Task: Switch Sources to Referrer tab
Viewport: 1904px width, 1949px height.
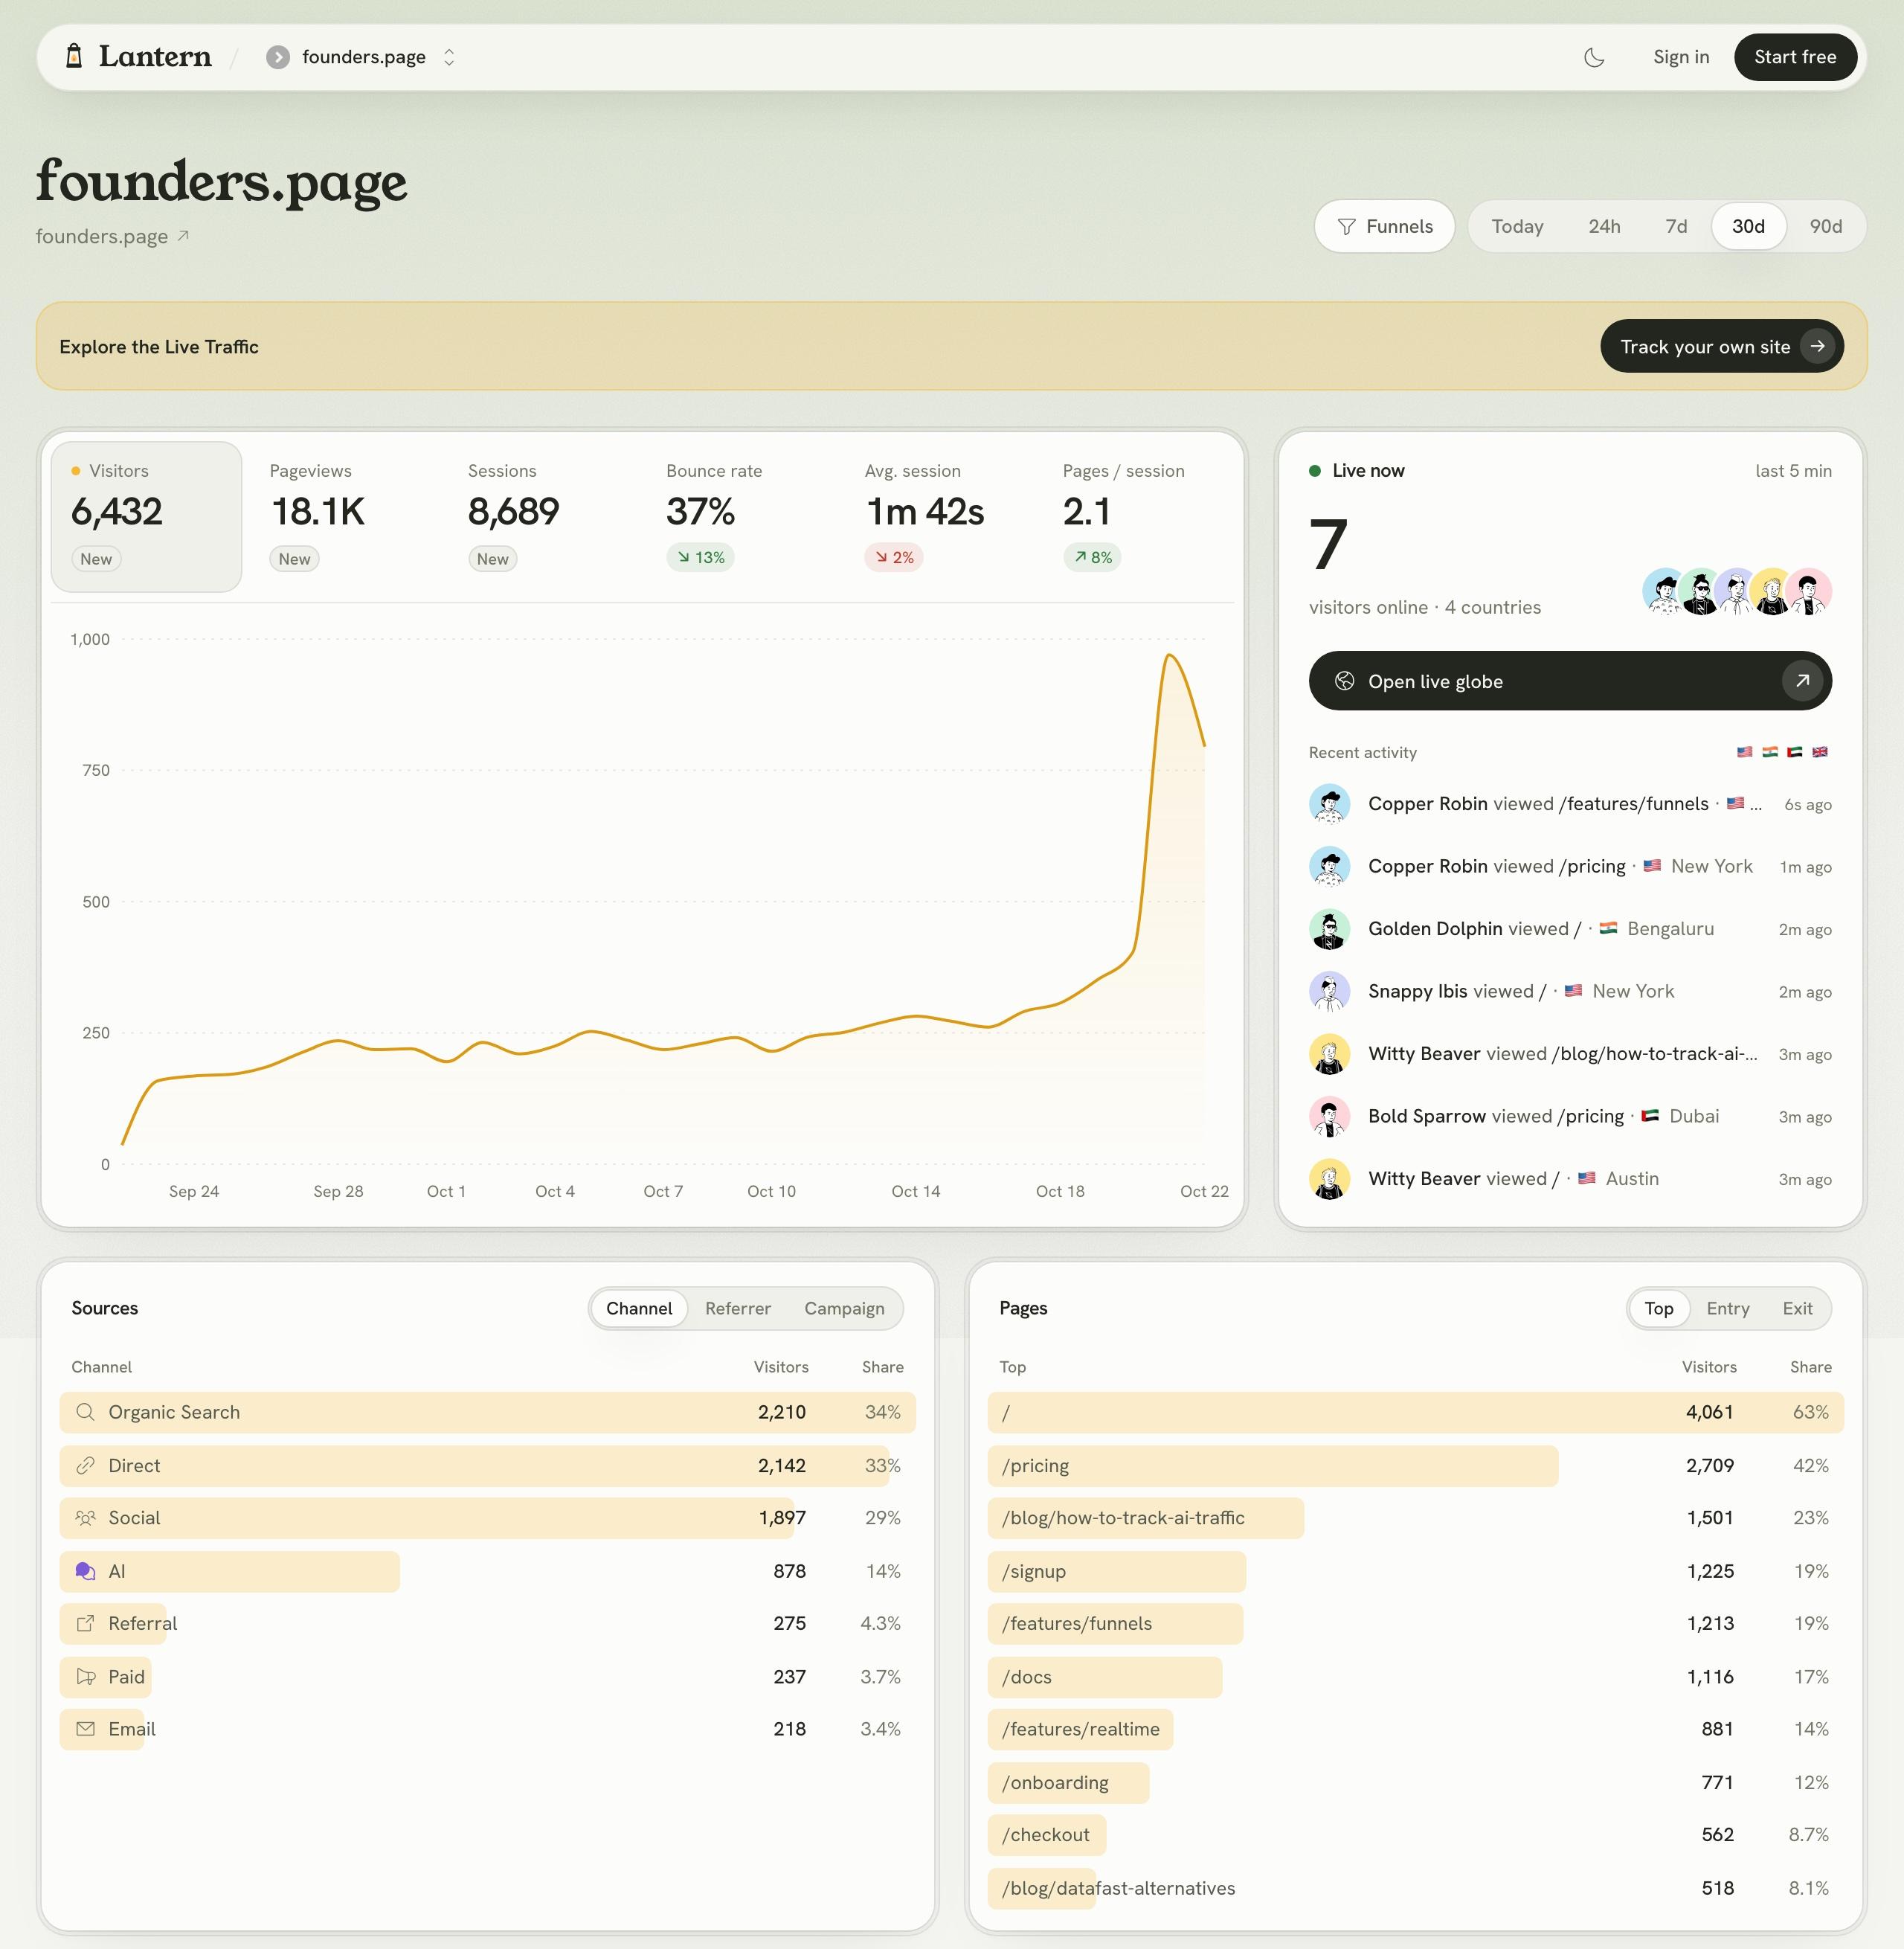Action: pyautogui.click(x=737, y=1308)
